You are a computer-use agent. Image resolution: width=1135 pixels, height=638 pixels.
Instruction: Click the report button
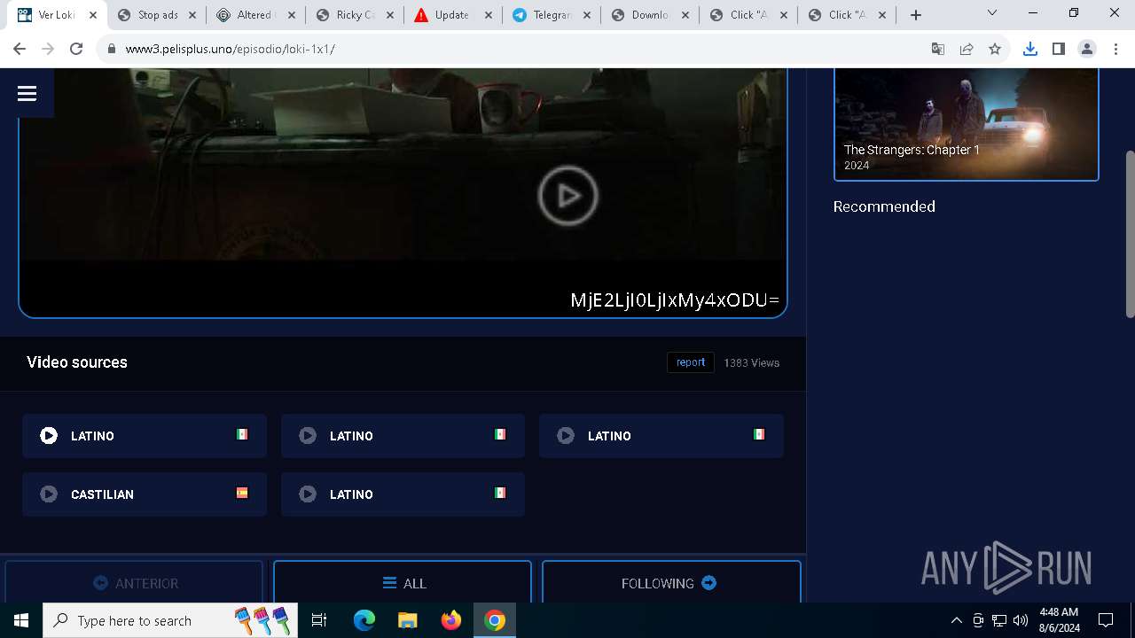[691, 362]
